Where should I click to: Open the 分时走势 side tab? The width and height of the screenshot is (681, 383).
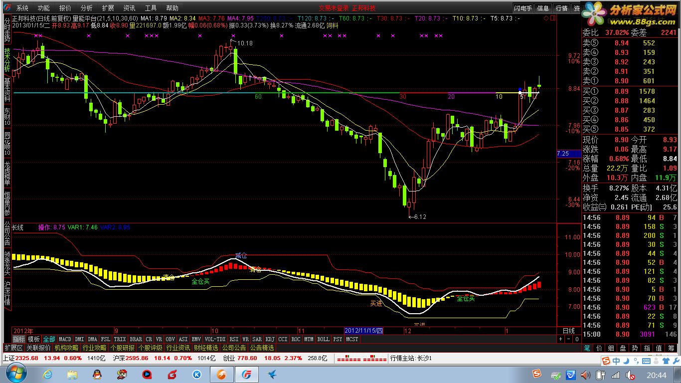click(7, 30)
